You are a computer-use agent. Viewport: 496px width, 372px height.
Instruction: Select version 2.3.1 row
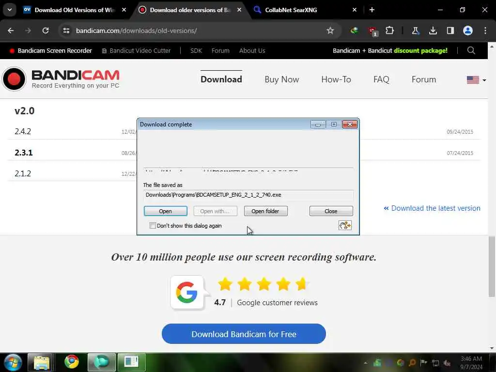(x=23, y=153)
